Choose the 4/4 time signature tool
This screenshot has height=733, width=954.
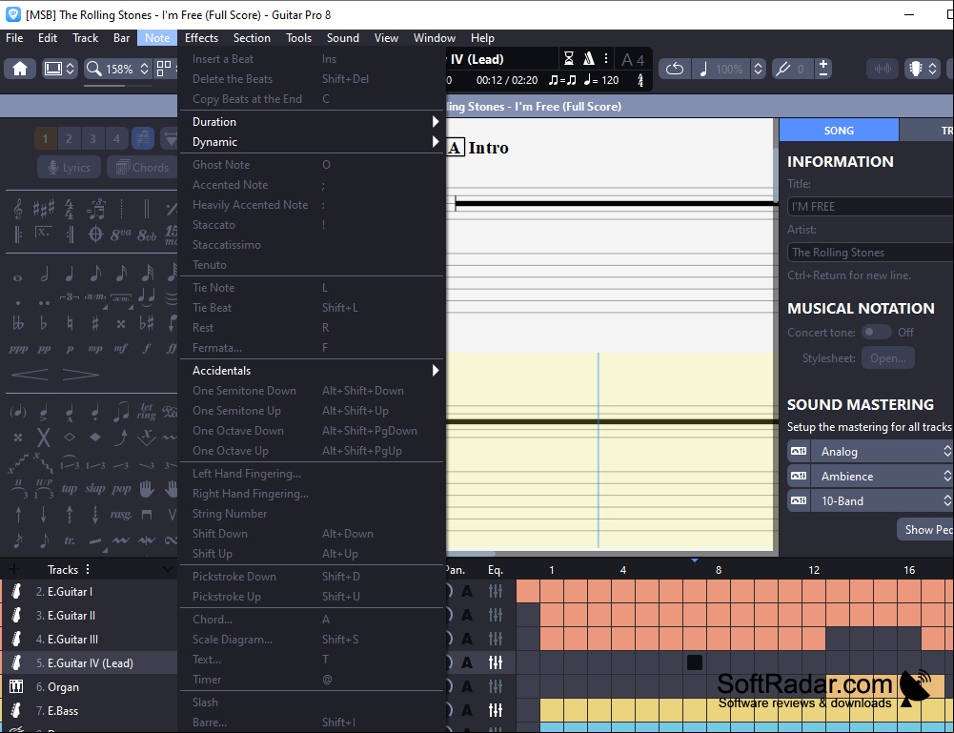pos(70,210)
